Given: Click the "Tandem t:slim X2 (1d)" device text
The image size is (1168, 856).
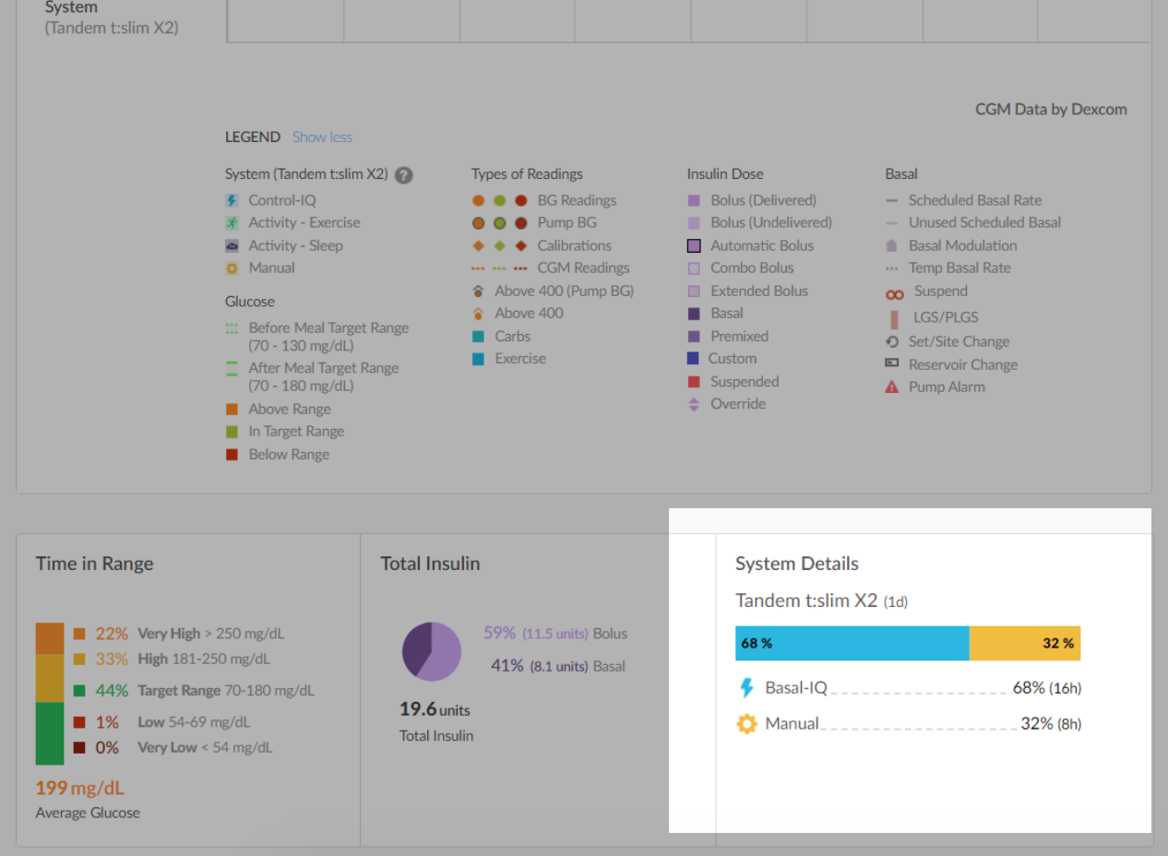Looking at the screenshot, I should tap(821, 600).
